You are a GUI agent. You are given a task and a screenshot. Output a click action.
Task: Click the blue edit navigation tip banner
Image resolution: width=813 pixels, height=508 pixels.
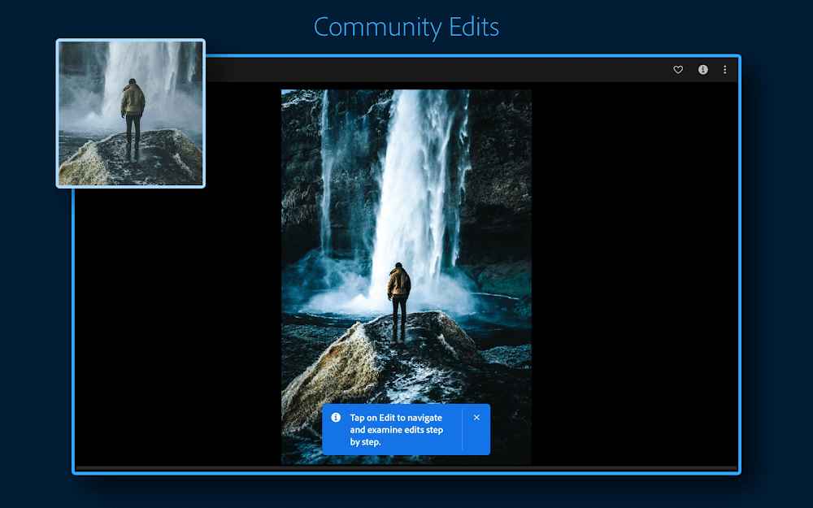[398, 431]
